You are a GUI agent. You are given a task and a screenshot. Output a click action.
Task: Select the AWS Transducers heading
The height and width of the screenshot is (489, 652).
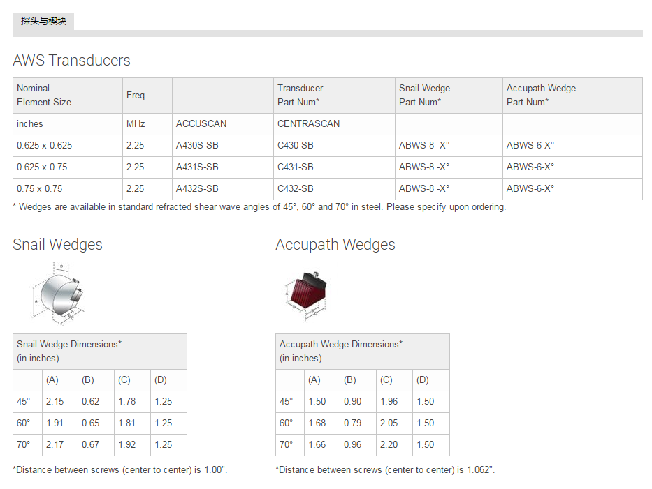click(x=71, y=60)
